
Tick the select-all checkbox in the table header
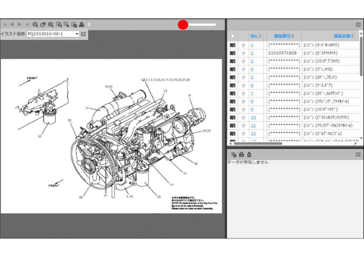coord(233,36)
